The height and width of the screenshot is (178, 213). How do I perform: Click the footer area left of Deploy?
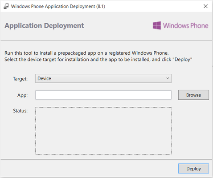(89, 169)
